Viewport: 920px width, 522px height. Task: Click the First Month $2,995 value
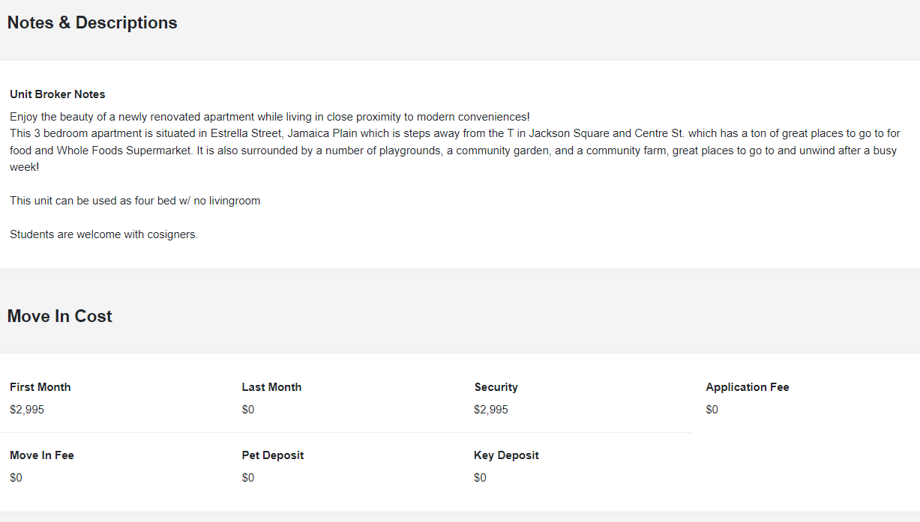coord(27,410)
